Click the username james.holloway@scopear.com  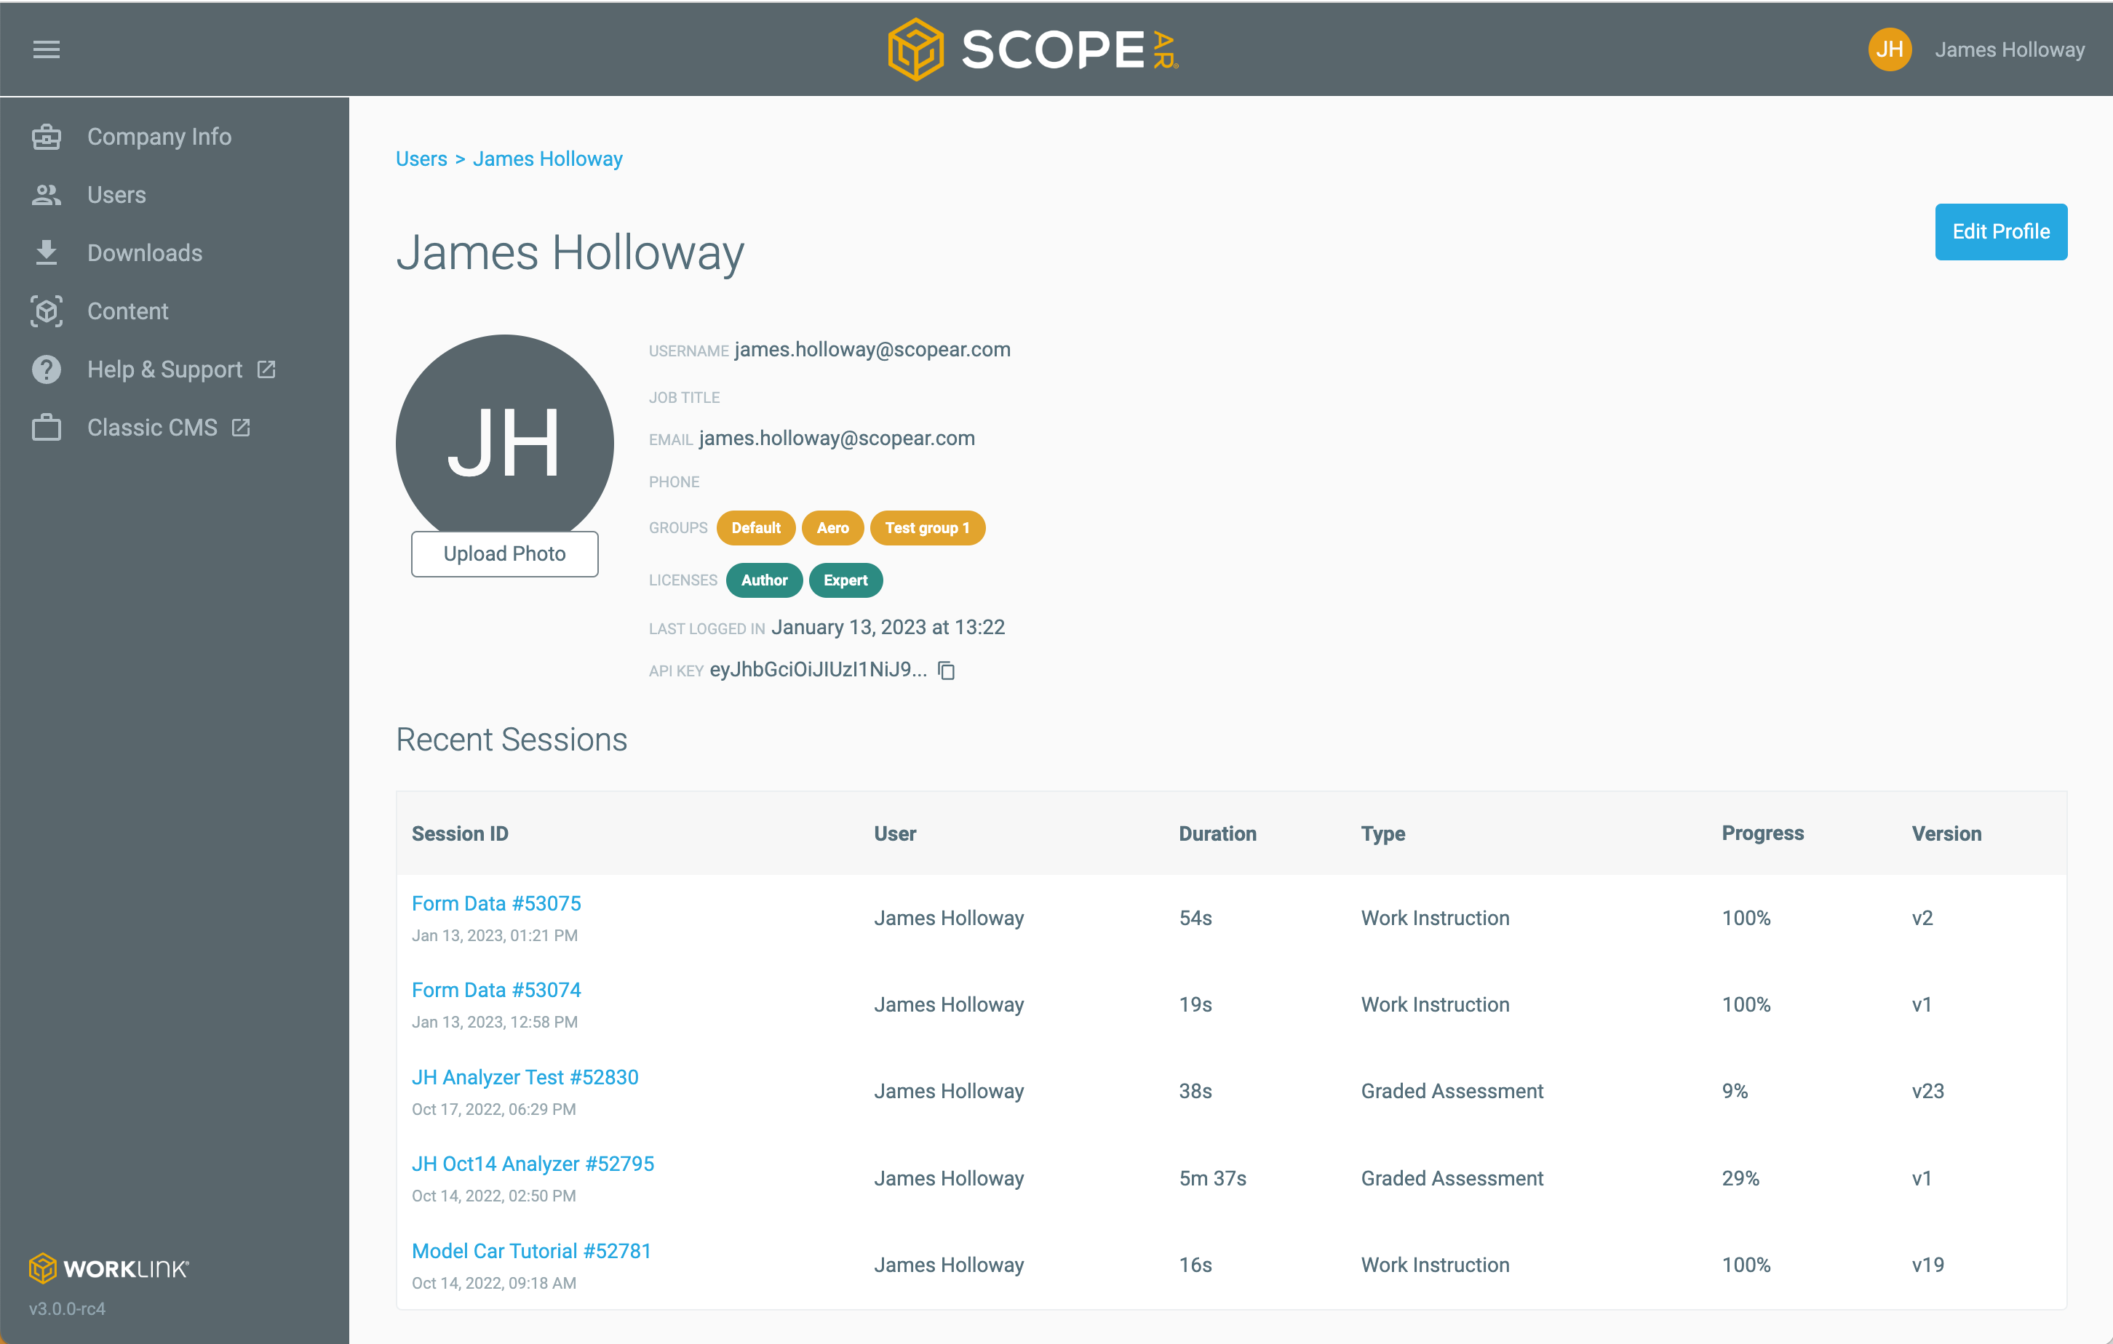pyautogui.click(x=872, y=349)
